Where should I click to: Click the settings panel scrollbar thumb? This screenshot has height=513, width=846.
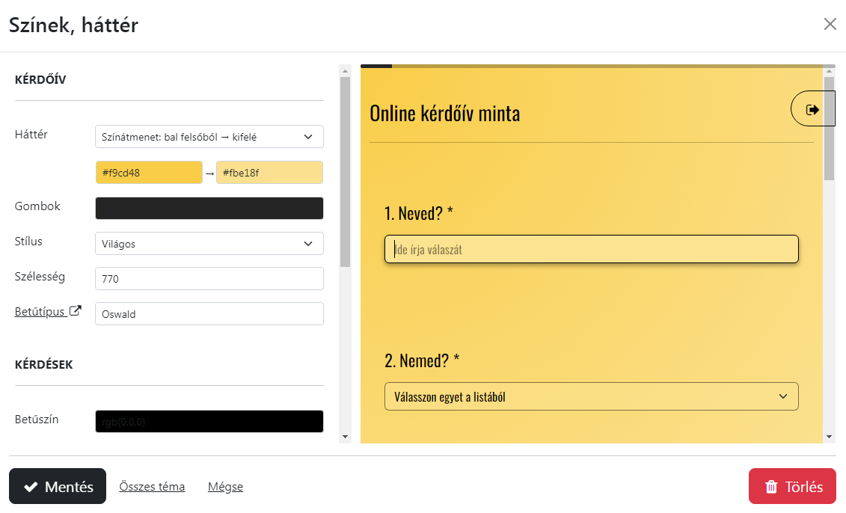346,172
